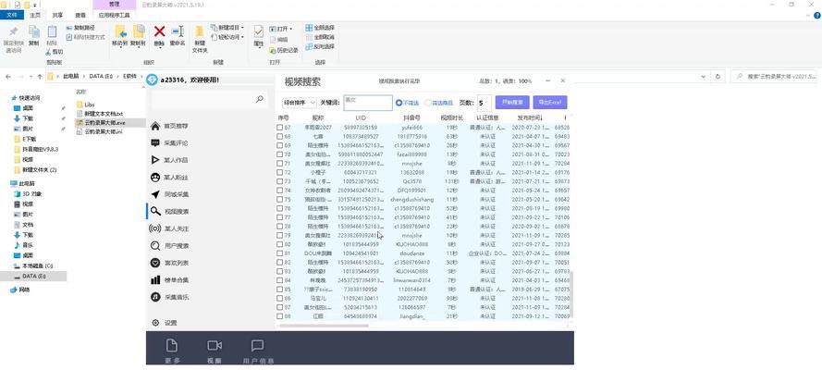
Task: Click the sidebar search magnifier icon
Action: tap(260, 99)
